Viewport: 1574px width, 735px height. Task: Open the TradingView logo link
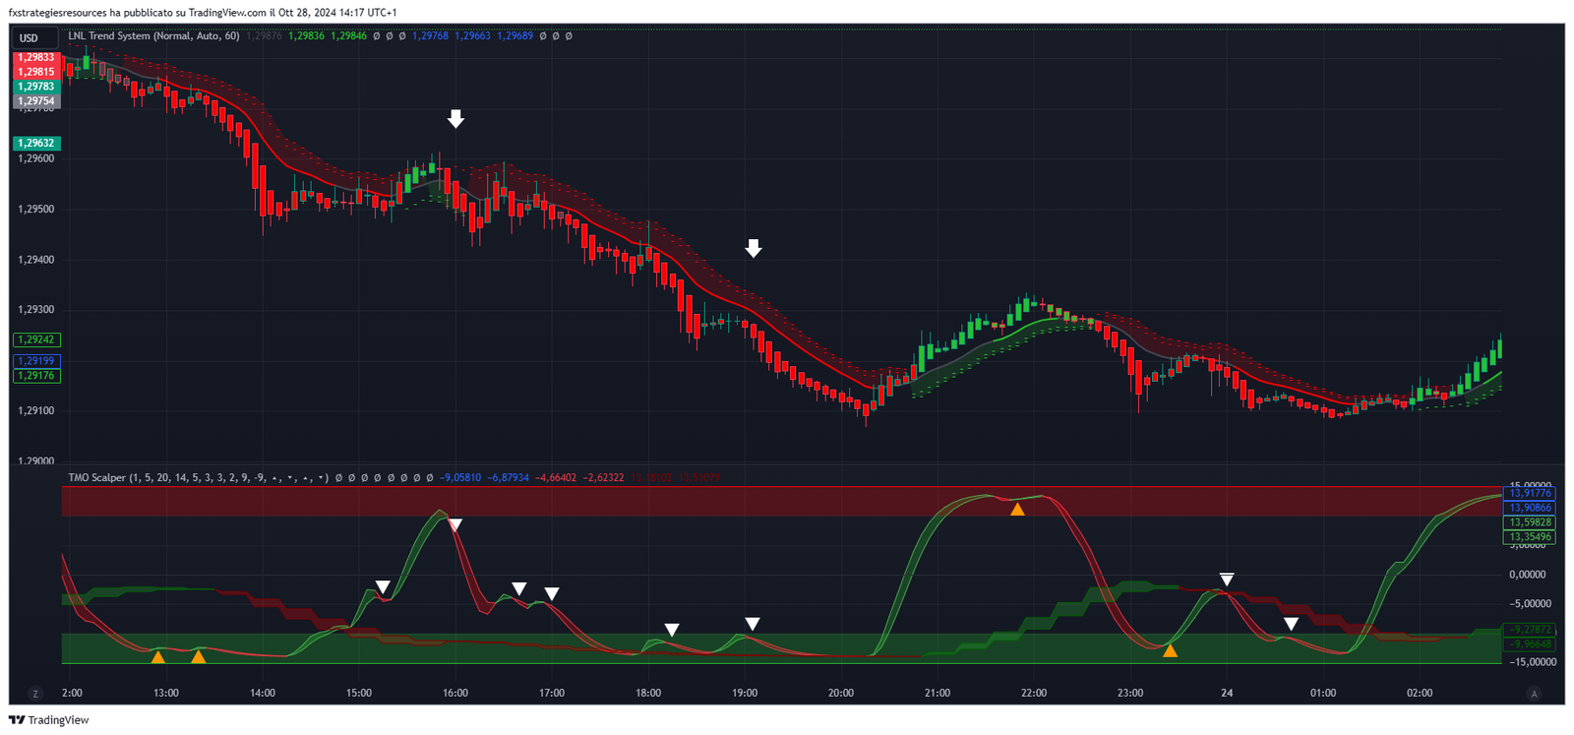pyautogui.click(x=48, y=720)
